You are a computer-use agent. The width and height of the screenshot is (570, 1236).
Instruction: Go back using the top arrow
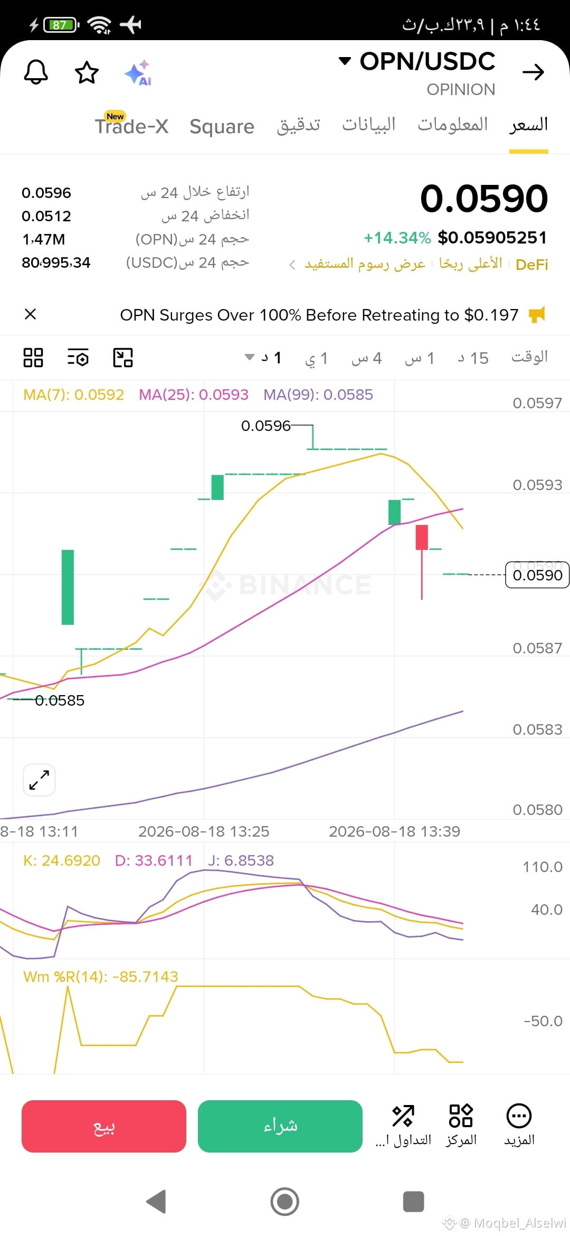pyautogui.click(x=533, y=72)
